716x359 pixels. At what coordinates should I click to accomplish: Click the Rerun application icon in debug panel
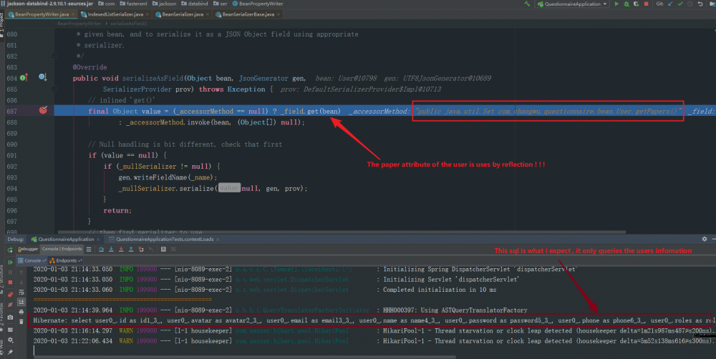pyautogui.click(x=10, y=250)
